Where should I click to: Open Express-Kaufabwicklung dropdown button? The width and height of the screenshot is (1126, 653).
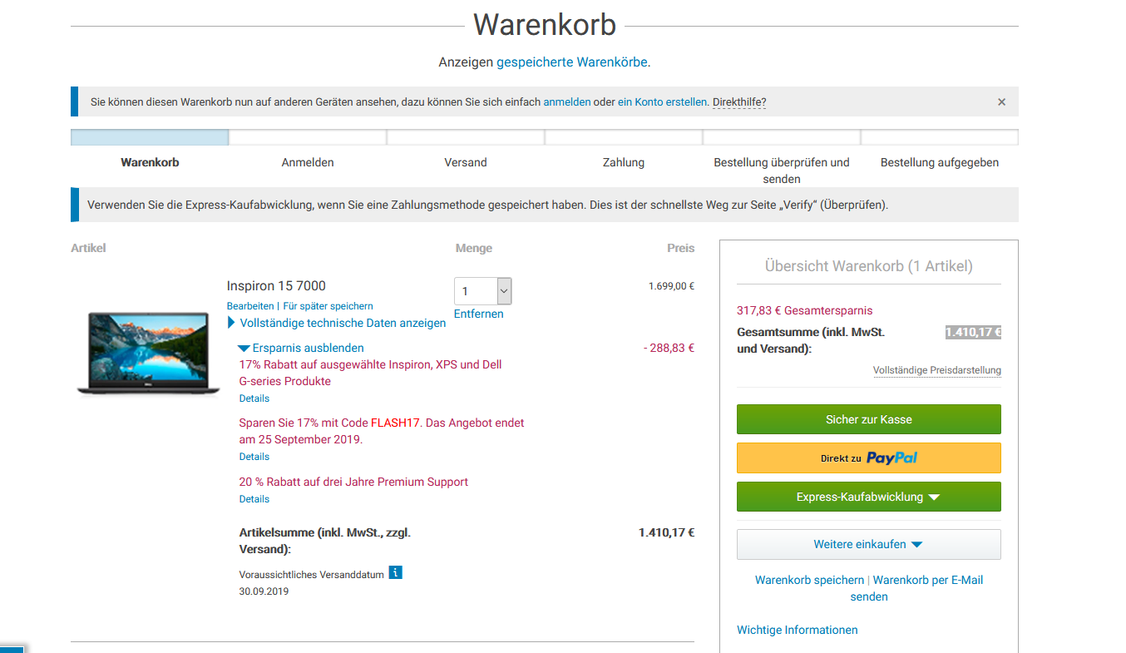coord(868,497)
